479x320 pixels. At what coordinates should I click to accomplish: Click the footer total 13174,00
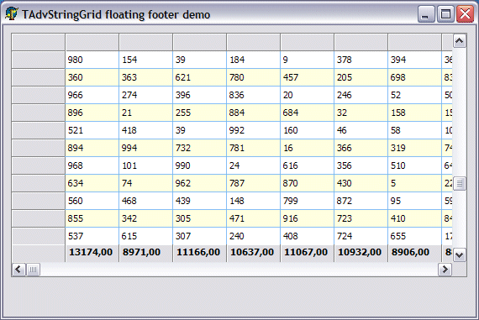(92, 253)
